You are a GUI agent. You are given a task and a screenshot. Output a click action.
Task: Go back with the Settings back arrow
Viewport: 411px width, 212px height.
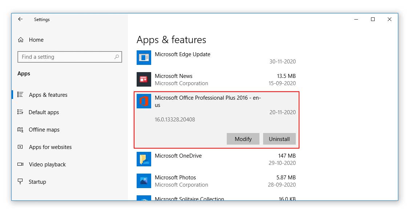[x=20, y=19]
